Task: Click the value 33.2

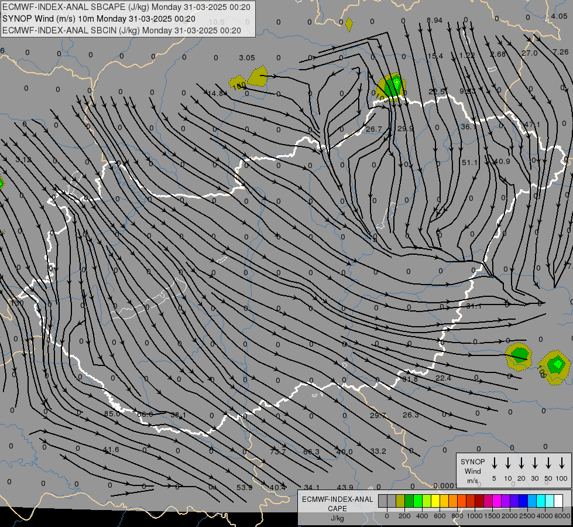Action: click(378, 451)
